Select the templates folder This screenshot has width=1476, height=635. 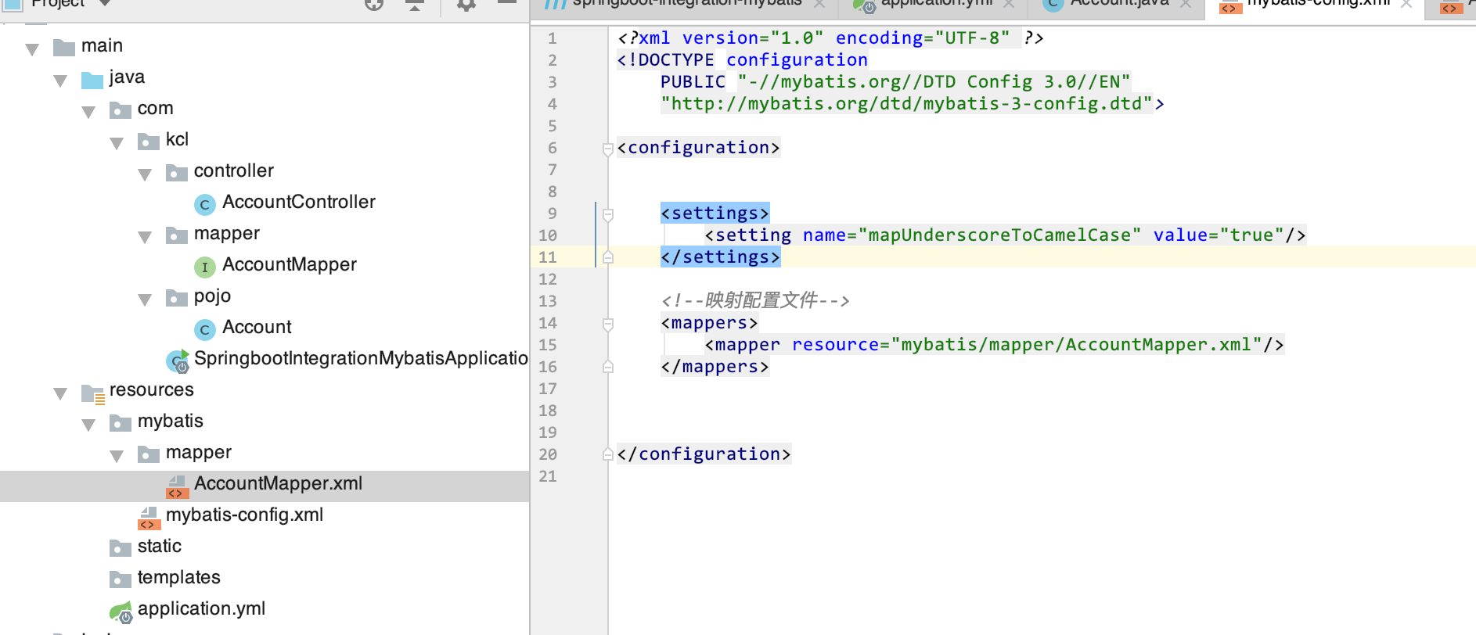click(178, 577)
